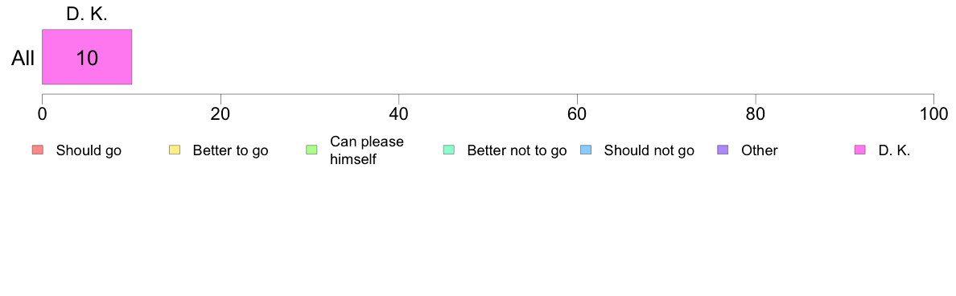Click the D. K. legend label text
956x296 pixels.
pyautogui.click(x=894, y=150)
